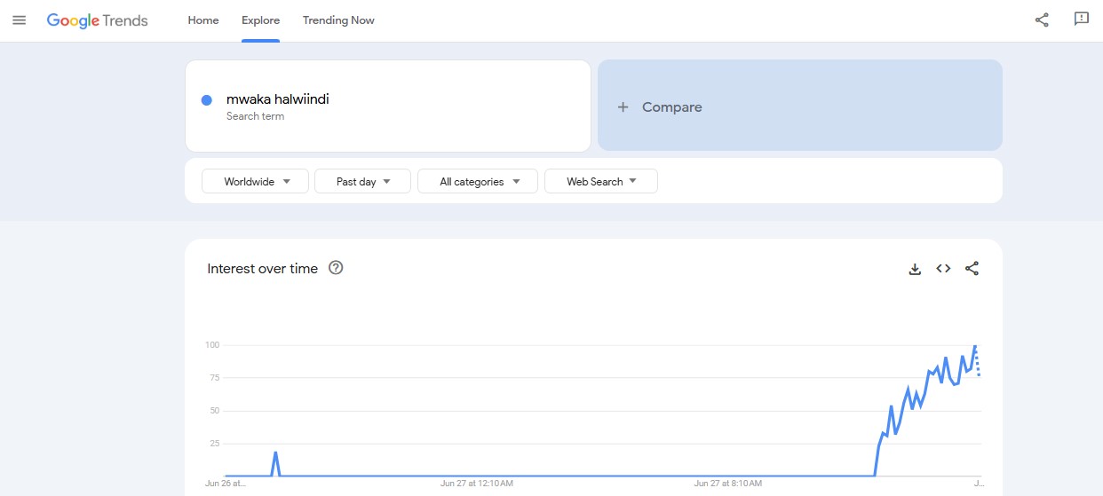Image resolution: width=1103 pixels, height=496 pixels.
Task: Expand the Worldwide region dropdown
Action: pos(256,182)
